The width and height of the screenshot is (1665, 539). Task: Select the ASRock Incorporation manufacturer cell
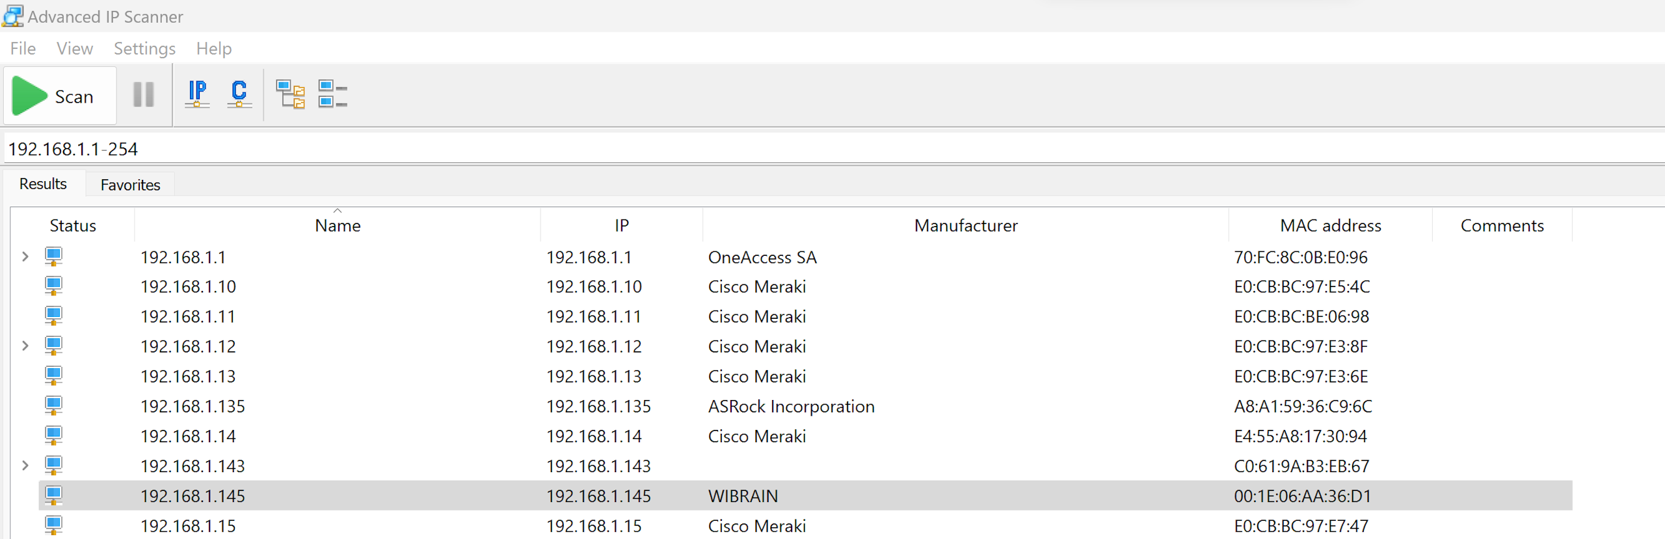tap(791, 407)
